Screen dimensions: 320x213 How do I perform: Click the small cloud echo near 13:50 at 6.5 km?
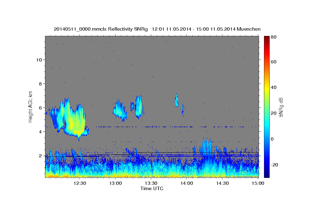[x=177, y=100]
